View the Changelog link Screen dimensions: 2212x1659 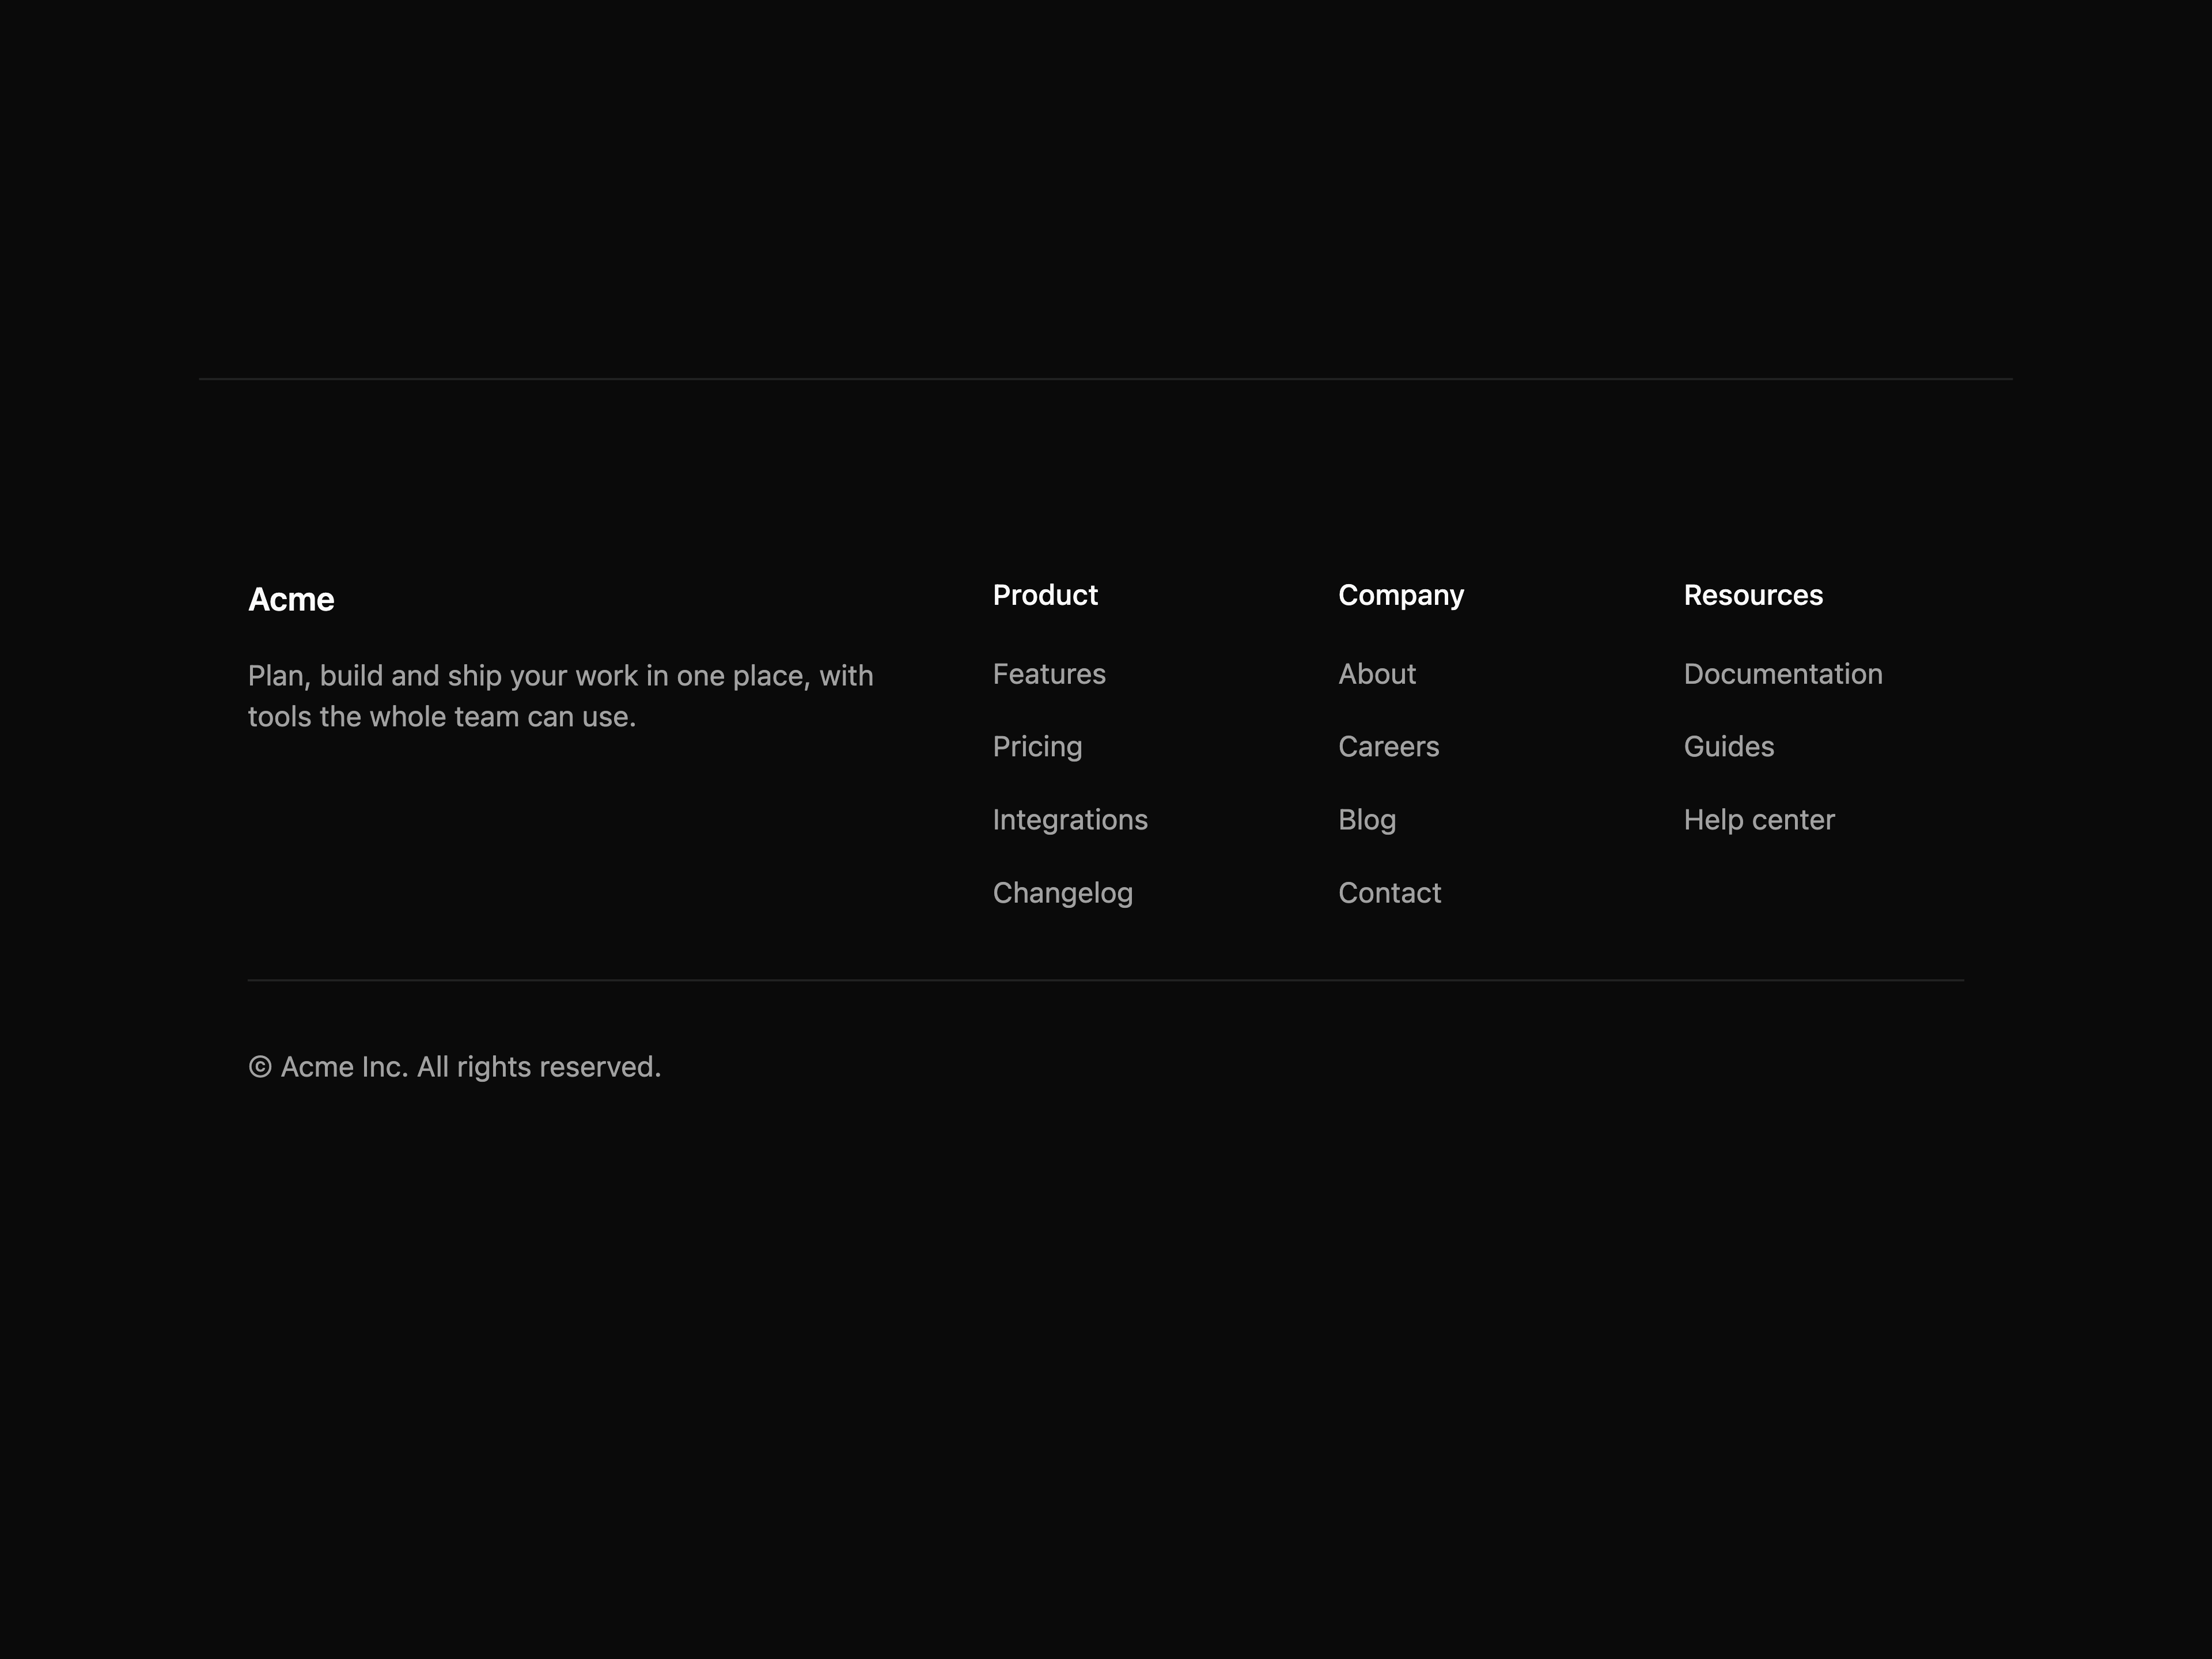[1062, 893]
